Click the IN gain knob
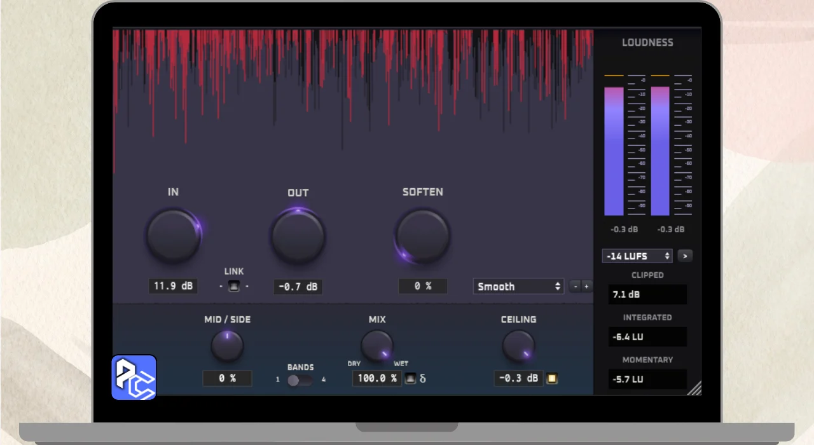The width and height of the screenshot is (814, 445). (173, 236)
